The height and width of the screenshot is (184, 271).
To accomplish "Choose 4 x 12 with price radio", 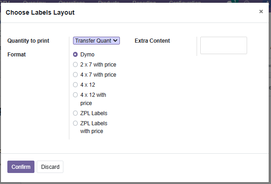I will click(75, 95).
